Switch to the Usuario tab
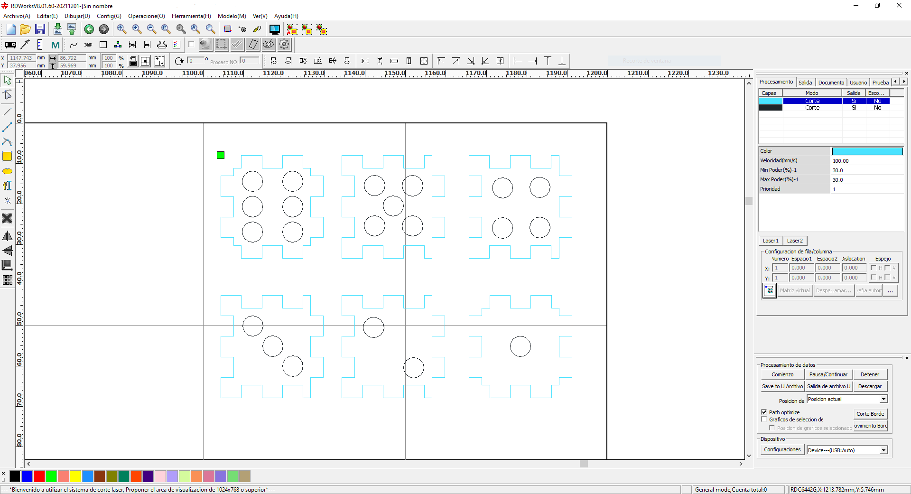The height and width of the screenshot is (494, 911). pyautogui.click(x=858, y=82)
